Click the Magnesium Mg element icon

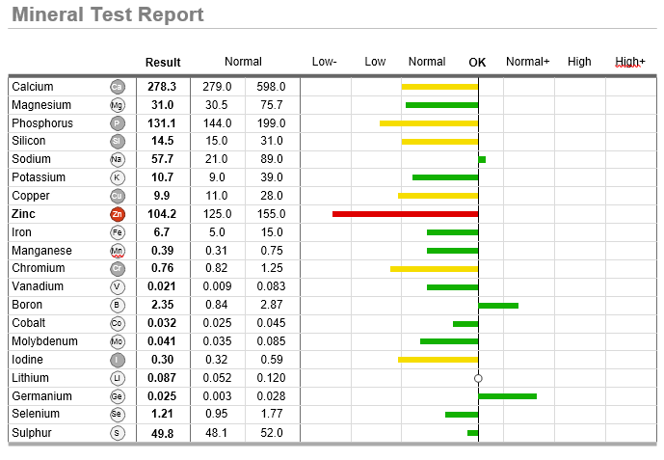(x=118, y=105)
